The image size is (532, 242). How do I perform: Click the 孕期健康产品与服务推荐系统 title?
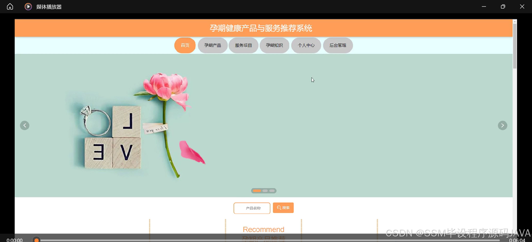click(261, 28)
